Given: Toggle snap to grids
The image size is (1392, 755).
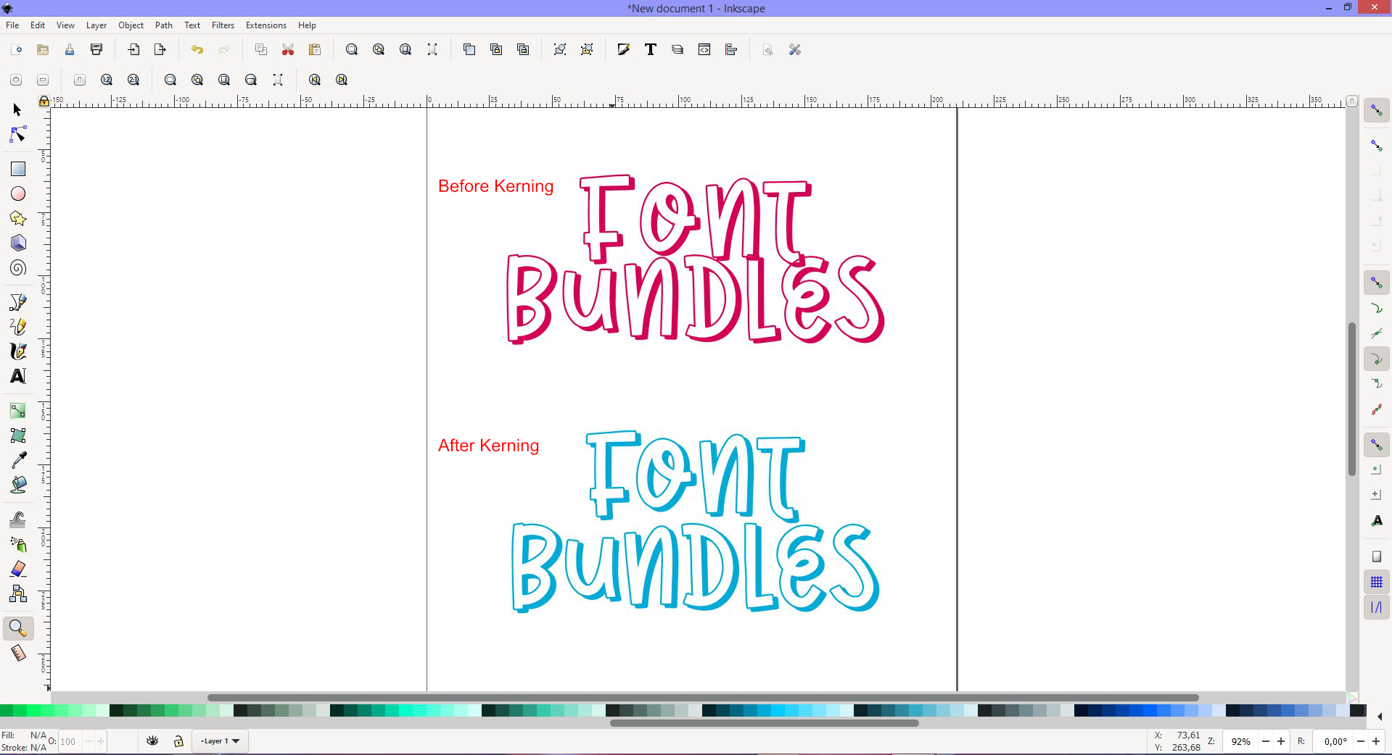Looking at the screenshot, I should click(1377, 582).
